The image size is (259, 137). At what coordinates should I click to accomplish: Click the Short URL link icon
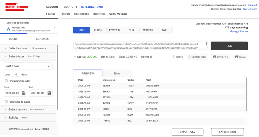(189, 57)
